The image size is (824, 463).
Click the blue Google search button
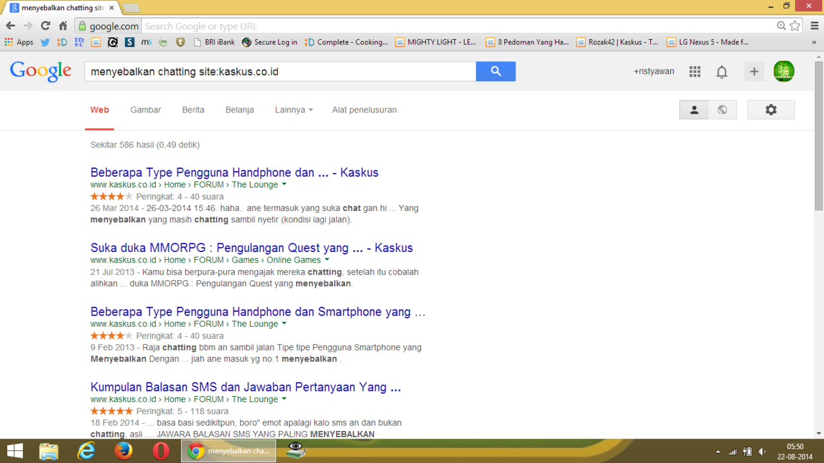496,71
